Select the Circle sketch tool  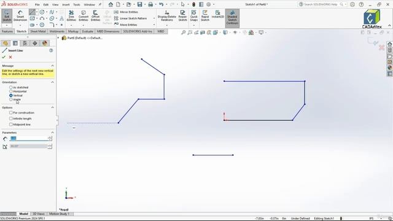click(42, 12)
